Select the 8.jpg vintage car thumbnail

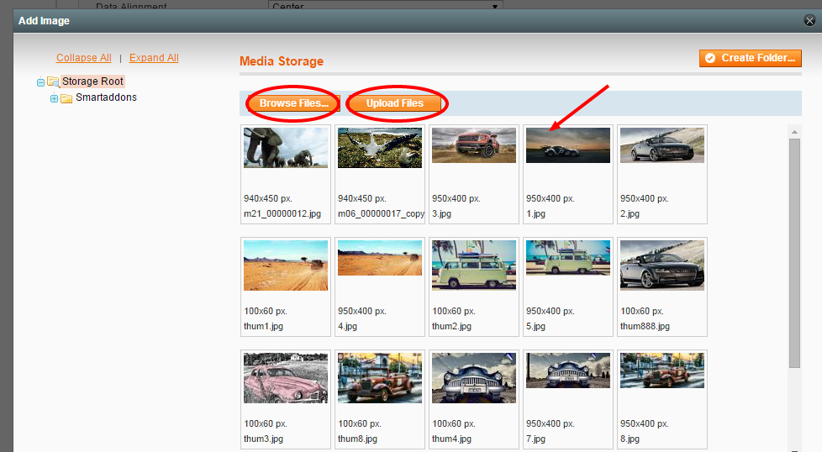click(662, 371)
